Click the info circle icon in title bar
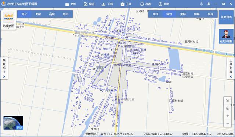This screenshot has width=235, height=137. coord(202,4)
